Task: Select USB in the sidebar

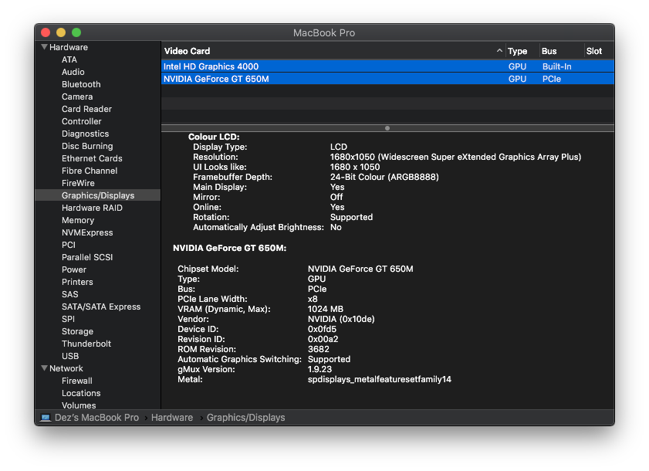Action: [x=70, y=356]
